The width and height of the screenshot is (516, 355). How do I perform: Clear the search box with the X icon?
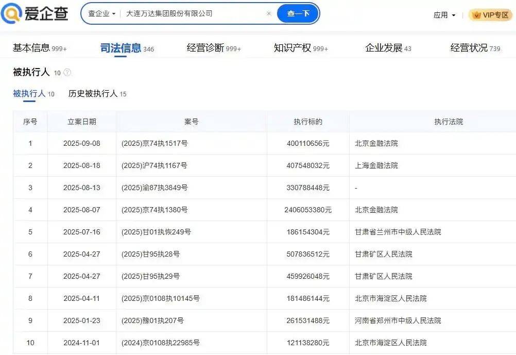click(x=269, y=13)
